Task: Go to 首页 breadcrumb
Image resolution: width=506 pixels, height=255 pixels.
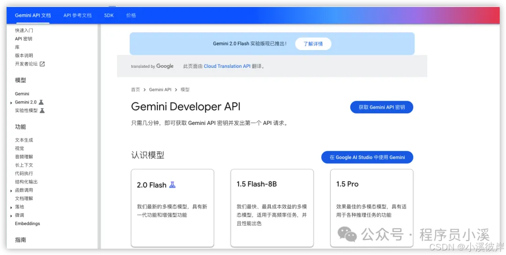Action: tap(135, 90)
